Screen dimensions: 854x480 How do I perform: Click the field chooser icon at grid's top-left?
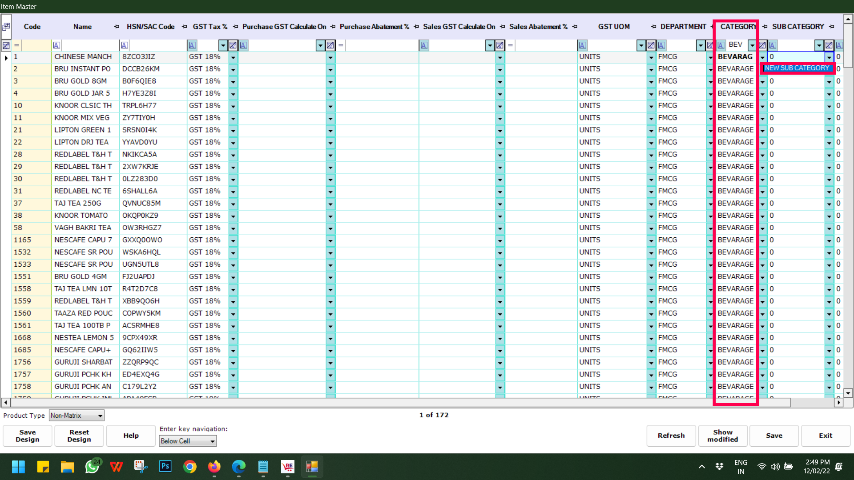[x=6, y=27]
